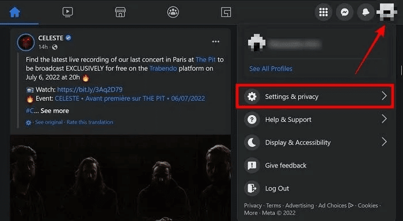Click the Help & Support question-mark icon
Viewport: 403px width, 221px height.
click(252, 120)
